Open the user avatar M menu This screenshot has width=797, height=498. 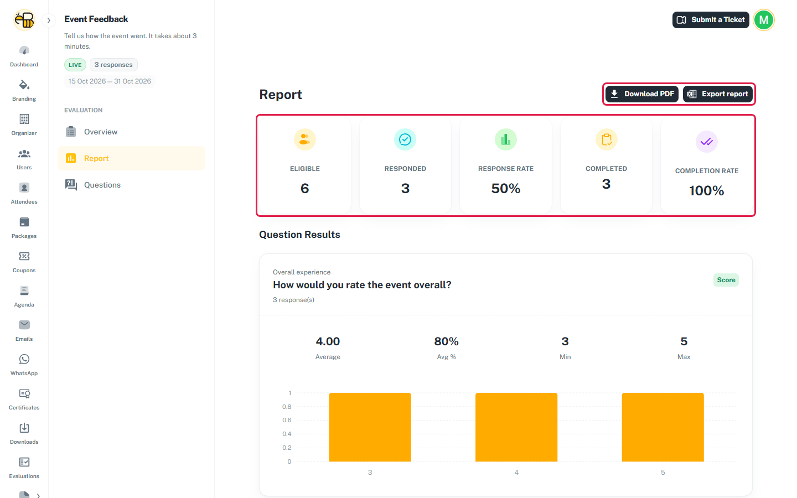764,20
